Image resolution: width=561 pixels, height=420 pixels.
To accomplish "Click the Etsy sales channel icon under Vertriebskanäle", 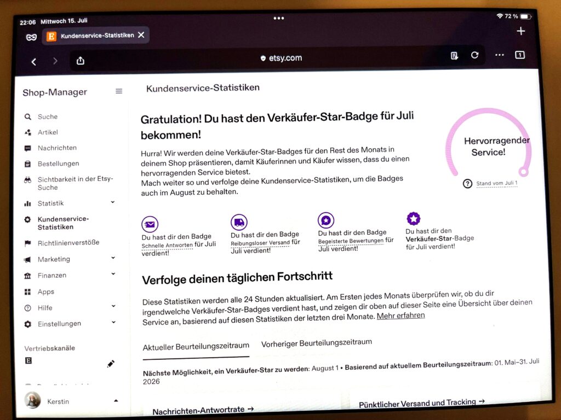I will click(x=28, y=361).
